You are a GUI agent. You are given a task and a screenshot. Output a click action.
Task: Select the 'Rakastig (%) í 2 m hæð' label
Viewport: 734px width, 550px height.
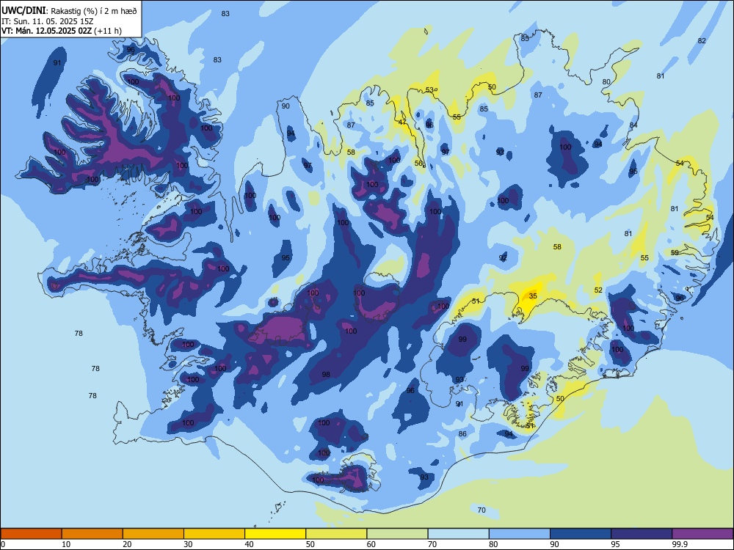(94, 11)
